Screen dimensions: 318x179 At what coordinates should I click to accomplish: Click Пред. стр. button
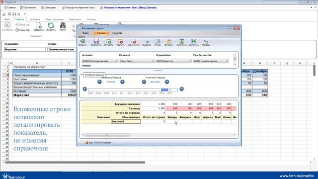(x=23, y=24)
